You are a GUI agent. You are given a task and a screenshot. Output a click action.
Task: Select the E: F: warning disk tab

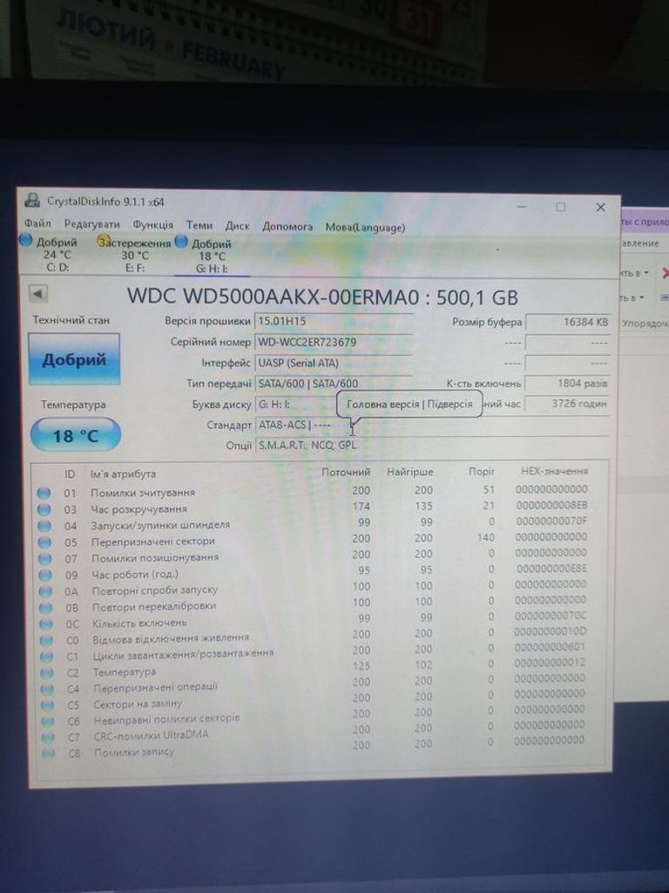pyautogui.click(x=135, y=256)
